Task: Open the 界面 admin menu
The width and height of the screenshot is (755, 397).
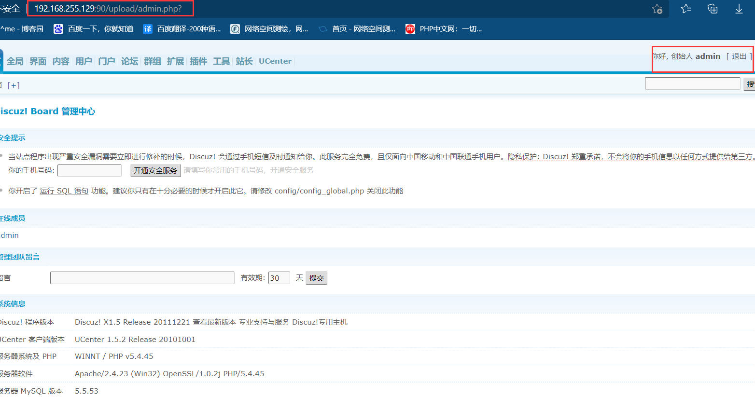Action: (38, 61)
